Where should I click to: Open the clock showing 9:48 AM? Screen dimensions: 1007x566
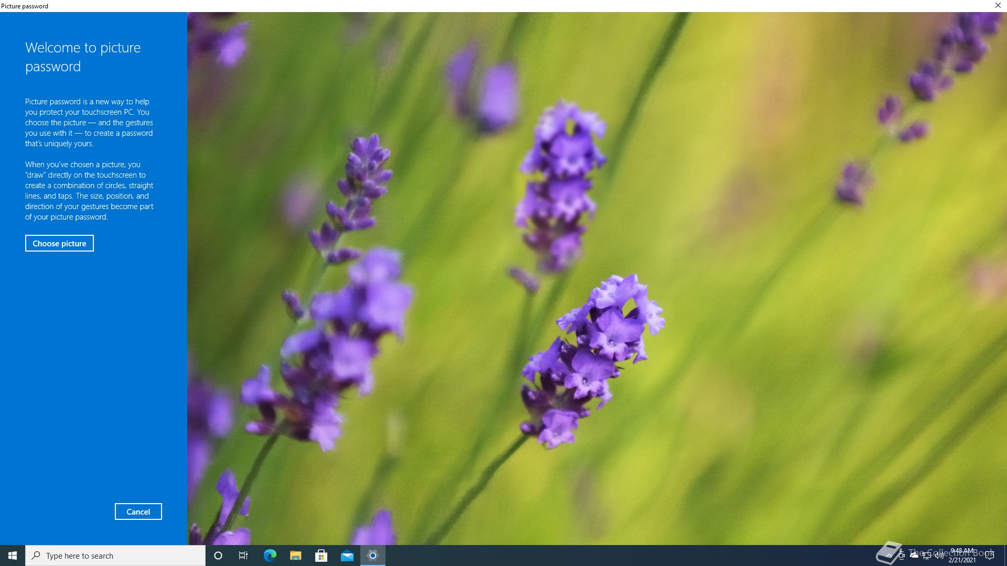click(962, 556)
